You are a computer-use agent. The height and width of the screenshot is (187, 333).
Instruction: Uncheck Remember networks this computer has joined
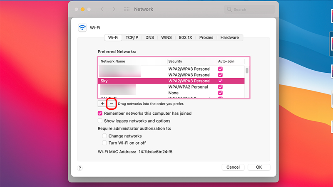tap(100, 113)
